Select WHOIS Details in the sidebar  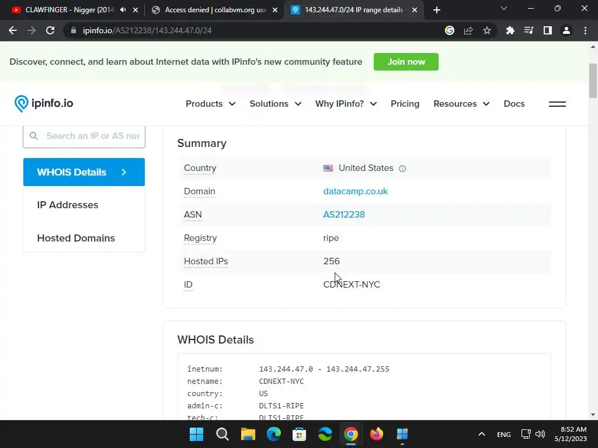[84, 172]
